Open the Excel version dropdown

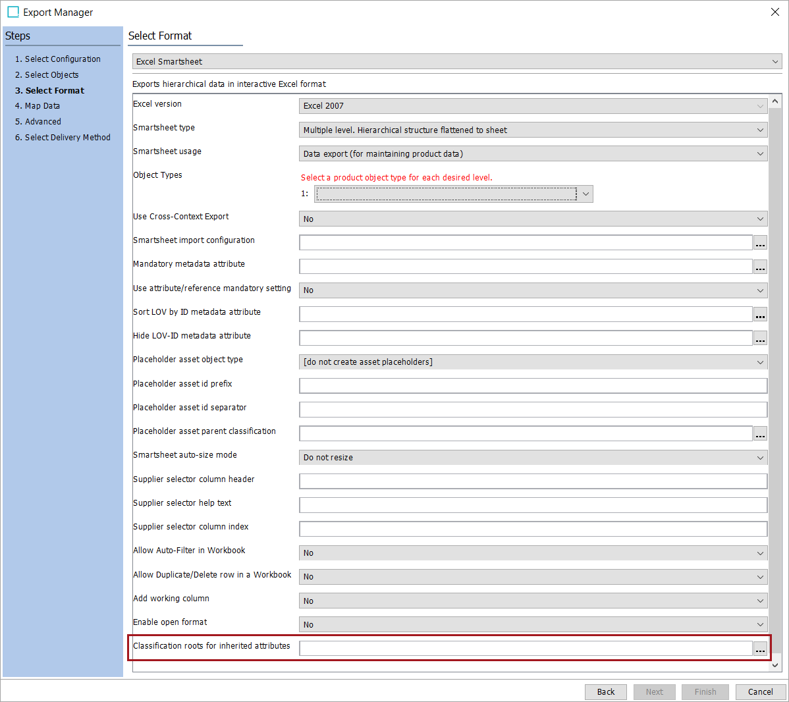[x=533, y=105]
